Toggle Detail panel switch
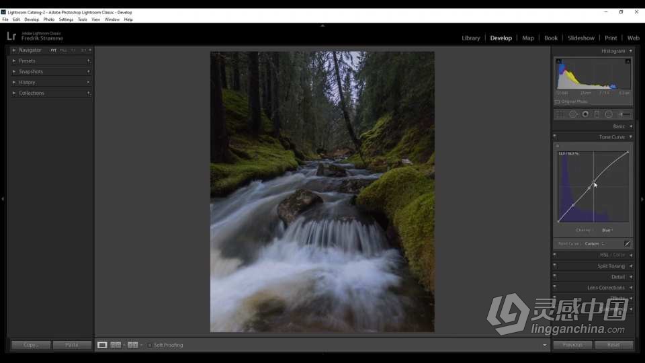 [x=554, y=276]
